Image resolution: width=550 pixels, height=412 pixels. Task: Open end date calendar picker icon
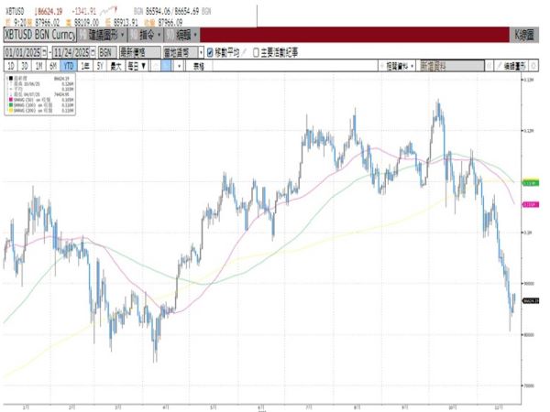pyautogui.click(x=91, y=53)
